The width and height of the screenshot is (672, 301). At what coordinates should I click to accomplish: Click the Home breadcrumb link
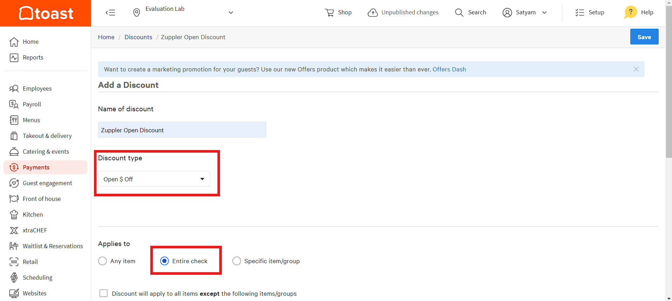[106, 37]
